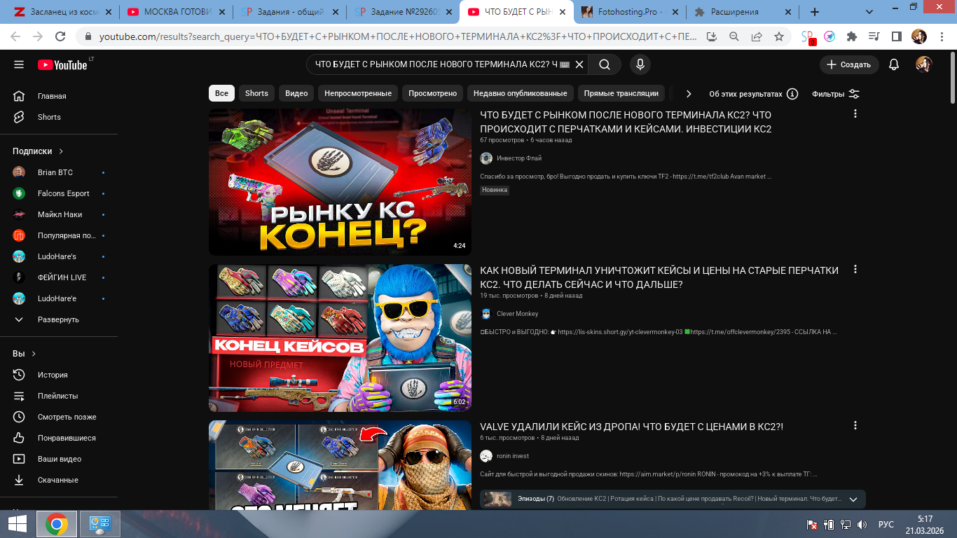Play the РЫНКУ КС КОНЕЦ? video thumbnail
Viewport: 957px width, 538px height.
coord(340,181)
